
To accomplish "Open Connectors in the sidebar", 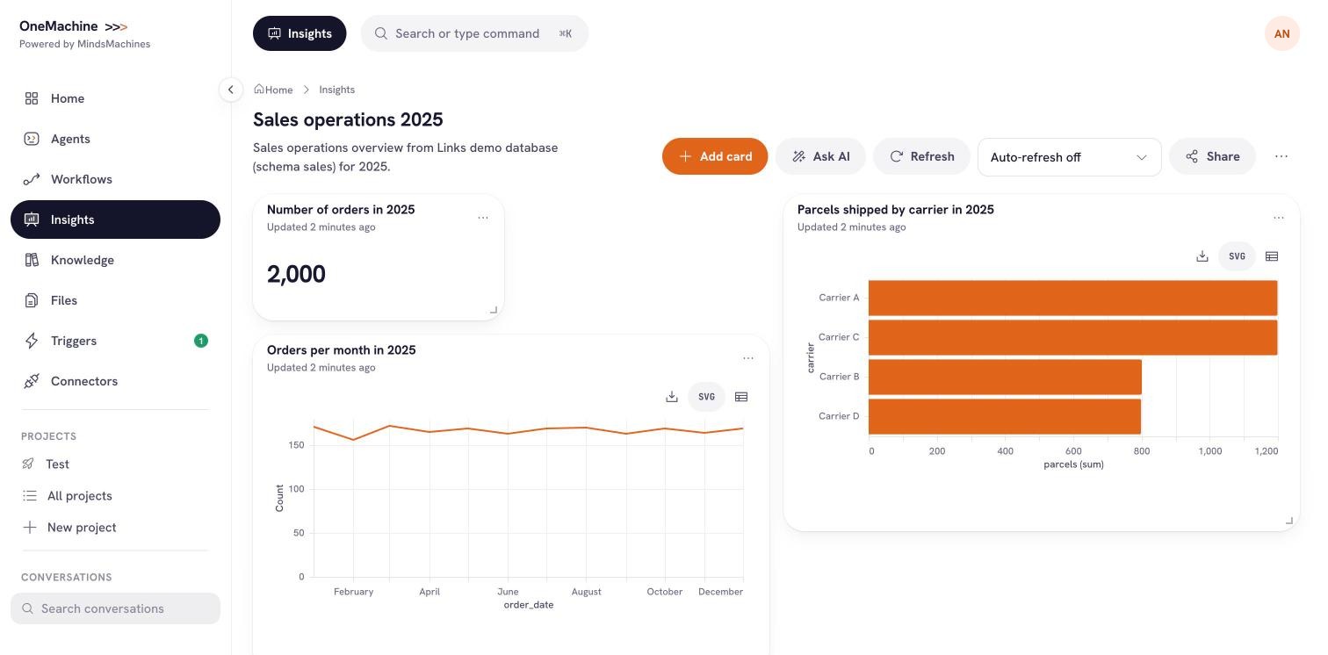I will 115,381.
